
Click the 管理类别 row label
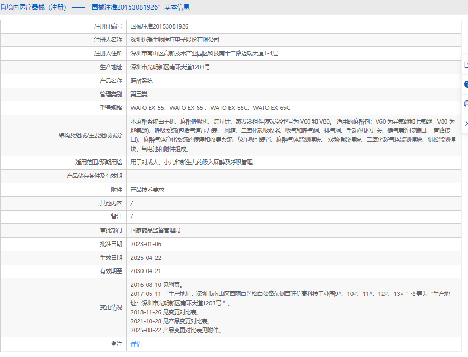(111, 94)
